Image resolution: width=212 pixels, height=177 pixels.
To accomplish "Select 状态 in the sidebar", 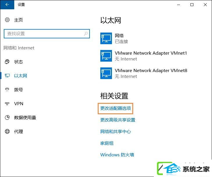I will [x=19, y=62].
